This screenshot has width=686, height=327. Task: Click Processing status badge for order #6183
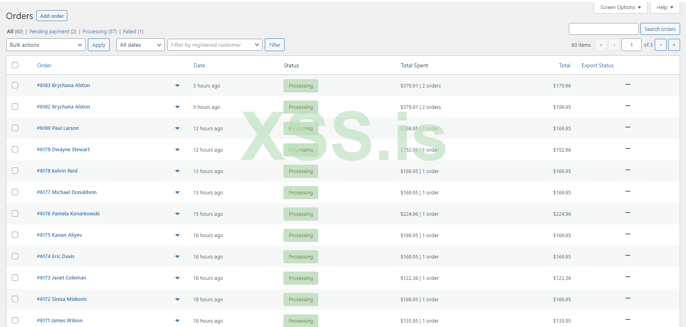[x=301, y=86]
